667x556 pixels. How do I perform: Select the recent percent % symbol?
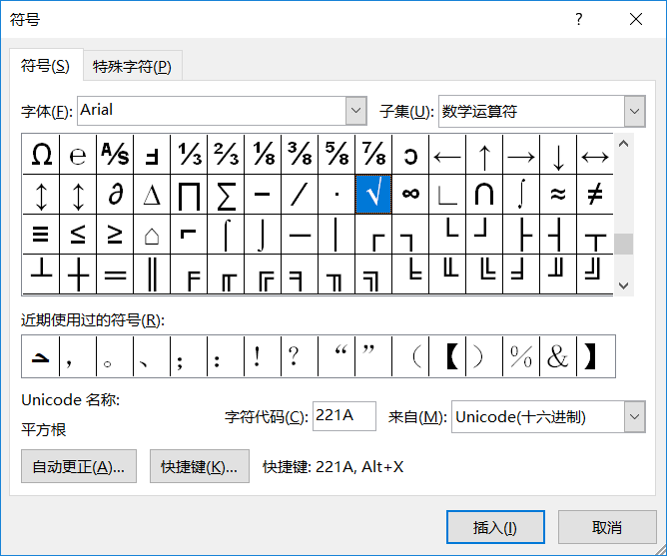point(521,356)
